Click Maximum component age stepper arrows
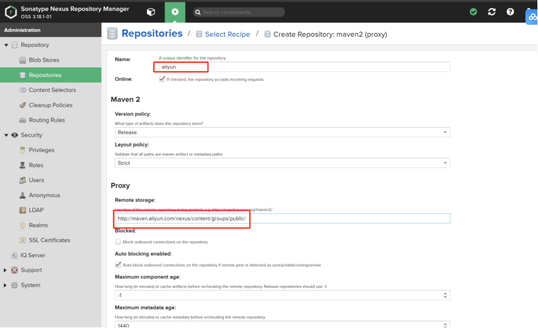The height and width of the screenshot is (328, 538). 445,295
